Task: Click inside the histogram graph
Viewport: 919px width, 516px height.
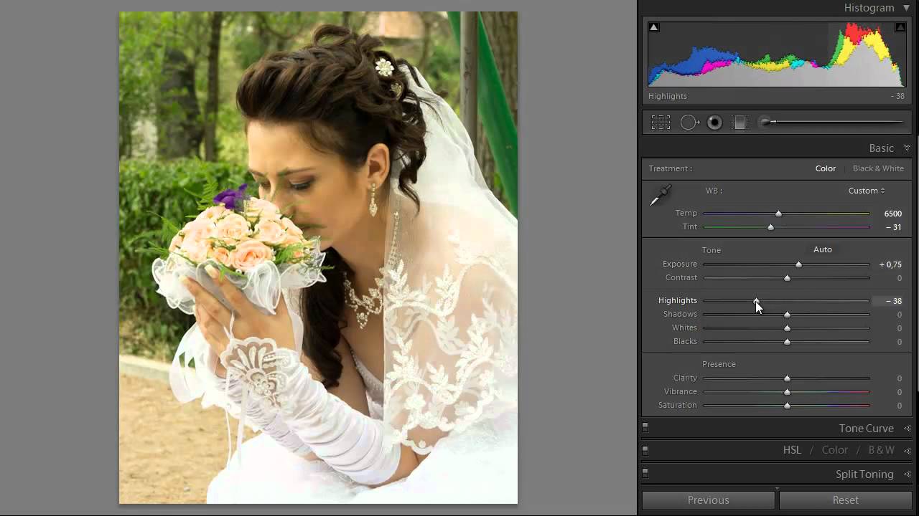Action: click(777, 54)
